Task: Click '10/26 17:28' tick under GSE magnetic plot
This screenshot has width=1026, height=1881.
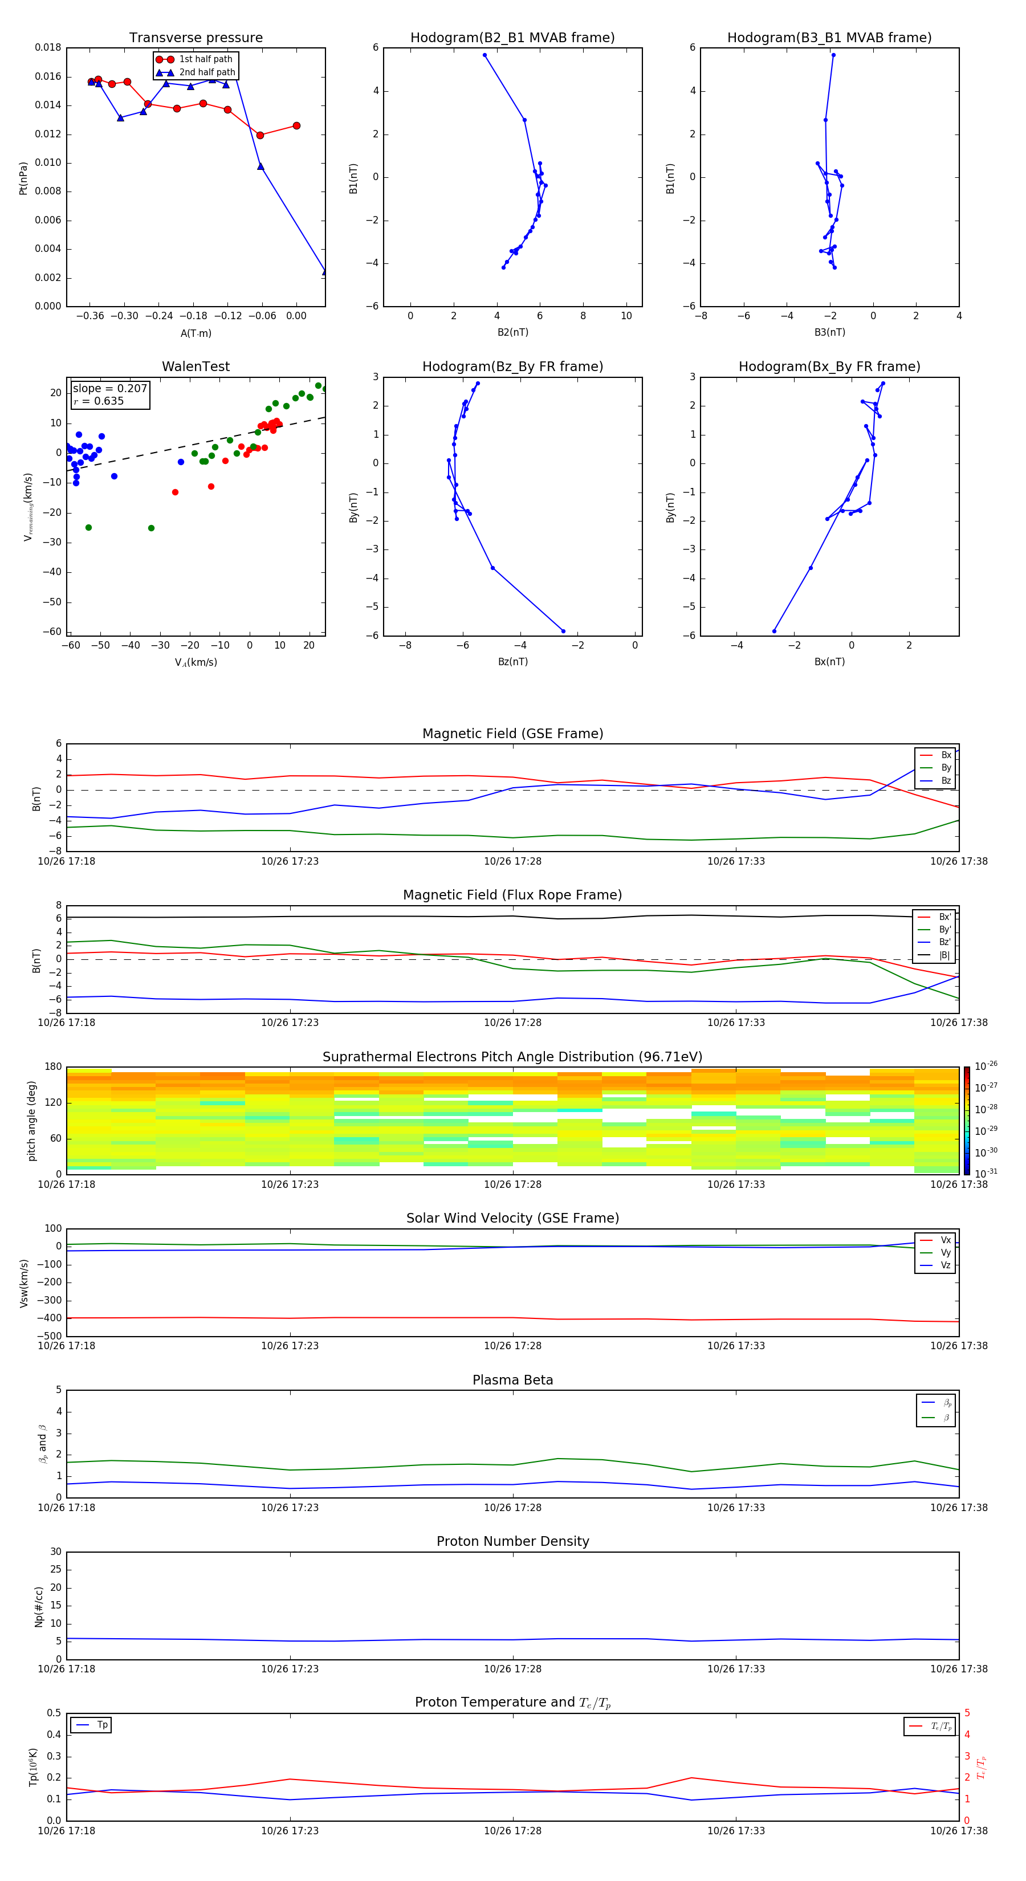Action: pyautogui.click(x=512, y=862)
